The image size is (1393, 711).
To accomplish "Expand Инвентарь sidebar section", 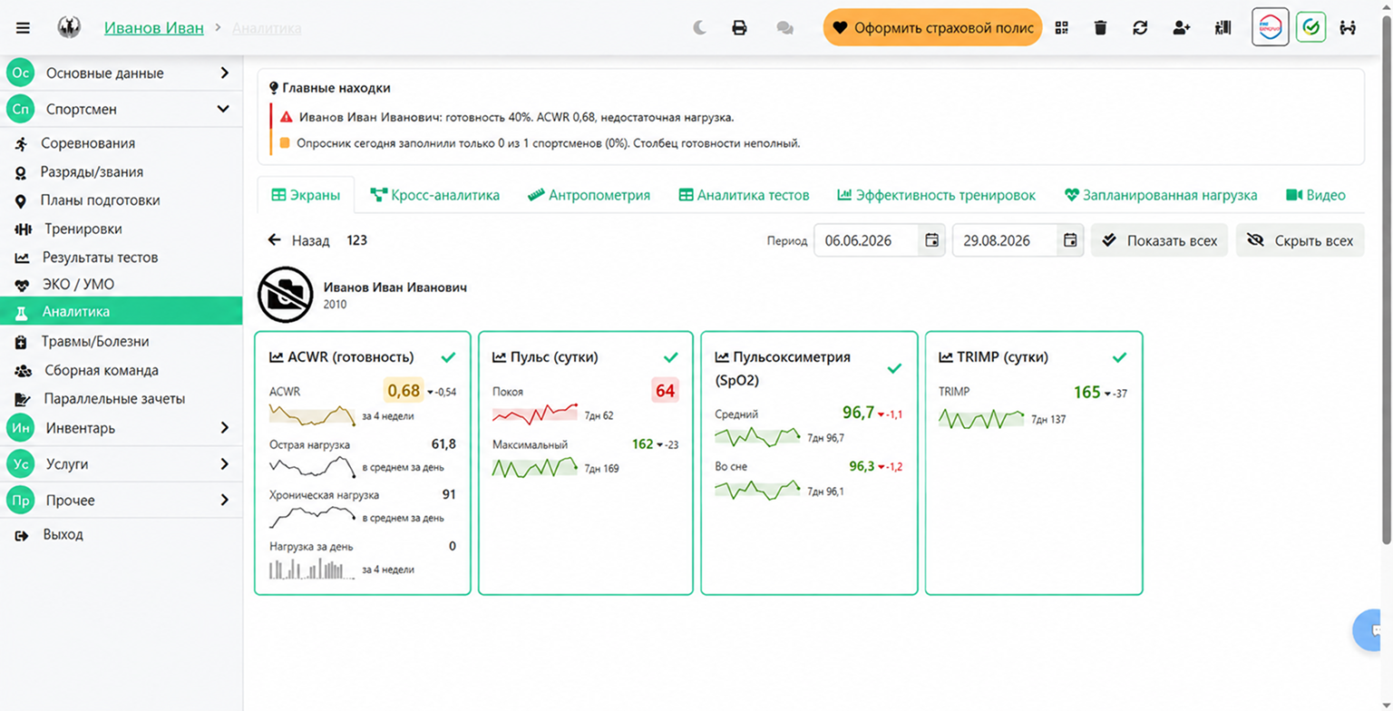I will [121, 427].
